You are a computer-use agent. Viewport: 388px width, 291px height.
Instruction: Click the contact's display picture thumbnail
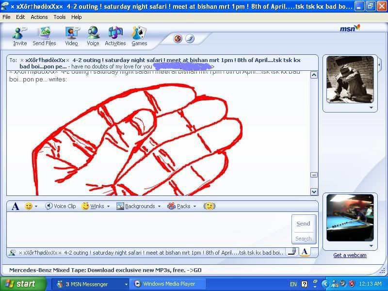click(x=350, y=79)
